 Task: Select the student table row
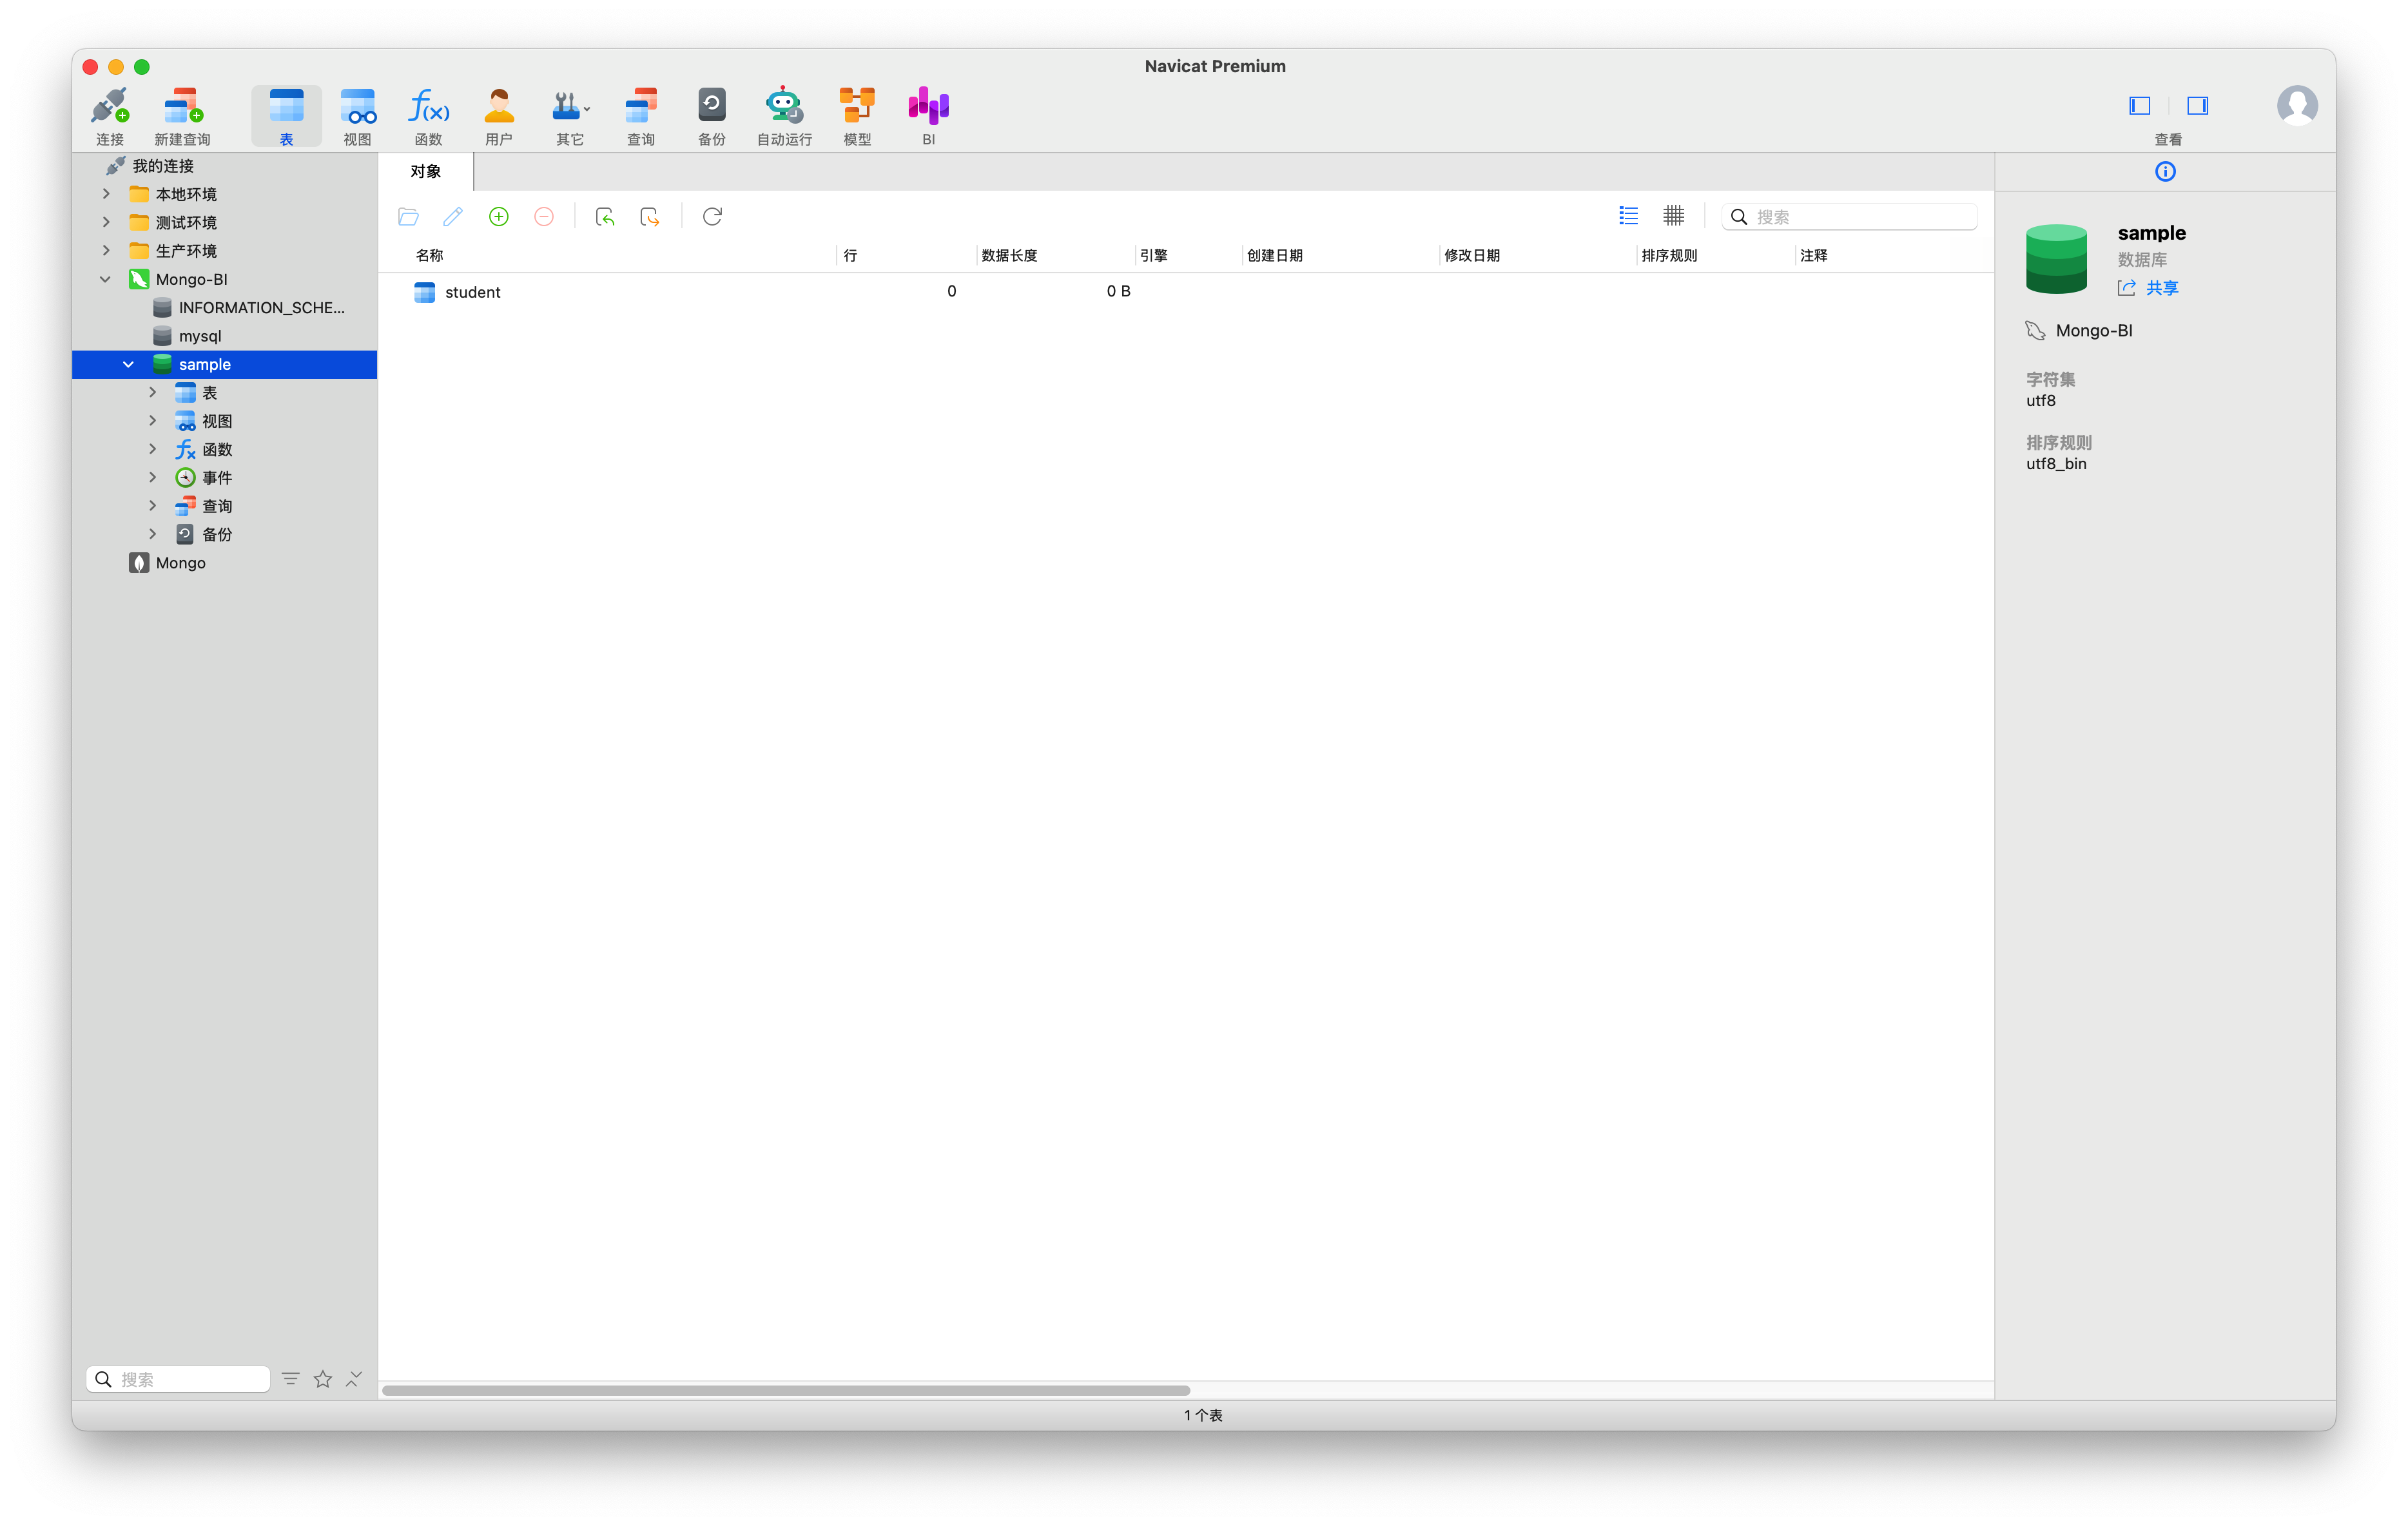point(1186,292)
